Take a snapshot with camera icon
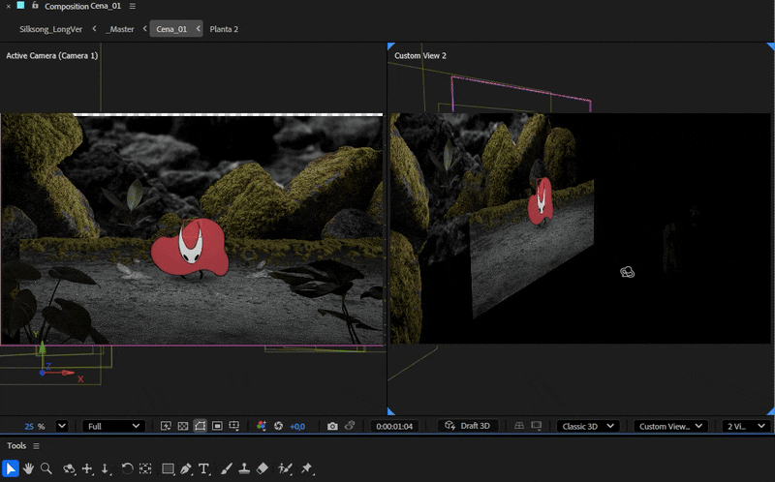The image size is (775, 482). click(x=332, y=426)
